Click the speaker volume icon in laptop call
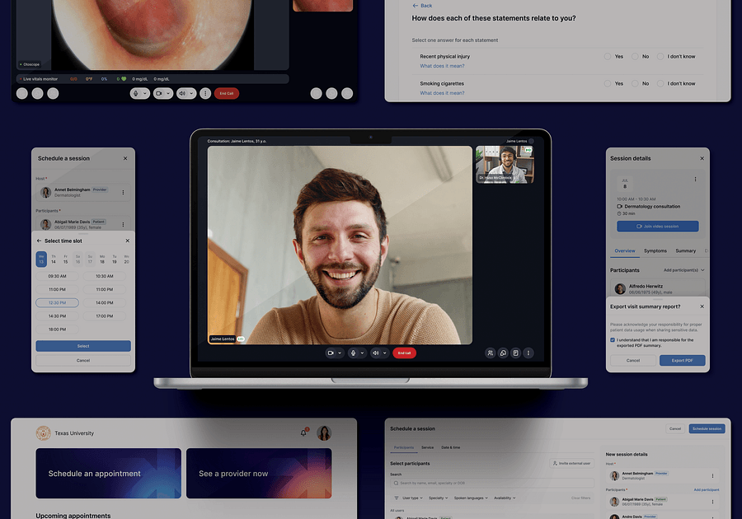The width and height of the screenshot is (742, 519). point(376,353)
